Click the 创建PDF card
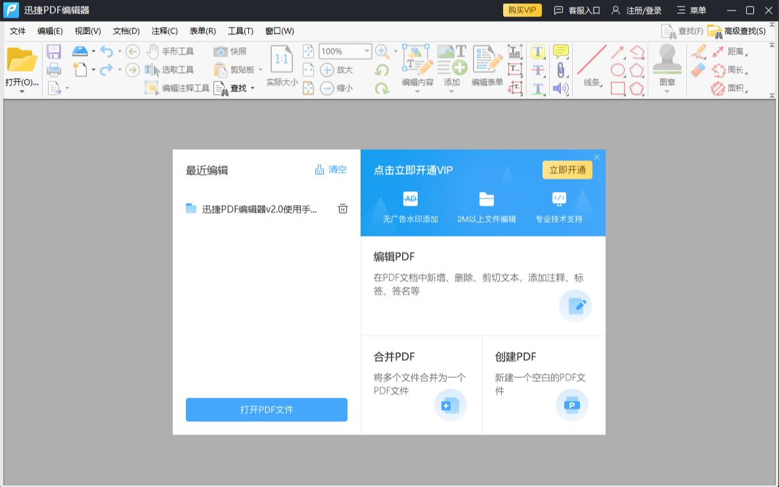The height and width of the screenshot is (487, 779). coord(544,385)
